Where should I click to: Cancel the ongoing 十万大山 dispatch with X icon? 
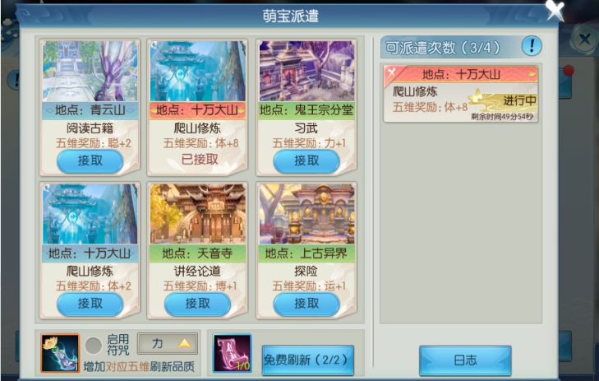tap(391, 72)
